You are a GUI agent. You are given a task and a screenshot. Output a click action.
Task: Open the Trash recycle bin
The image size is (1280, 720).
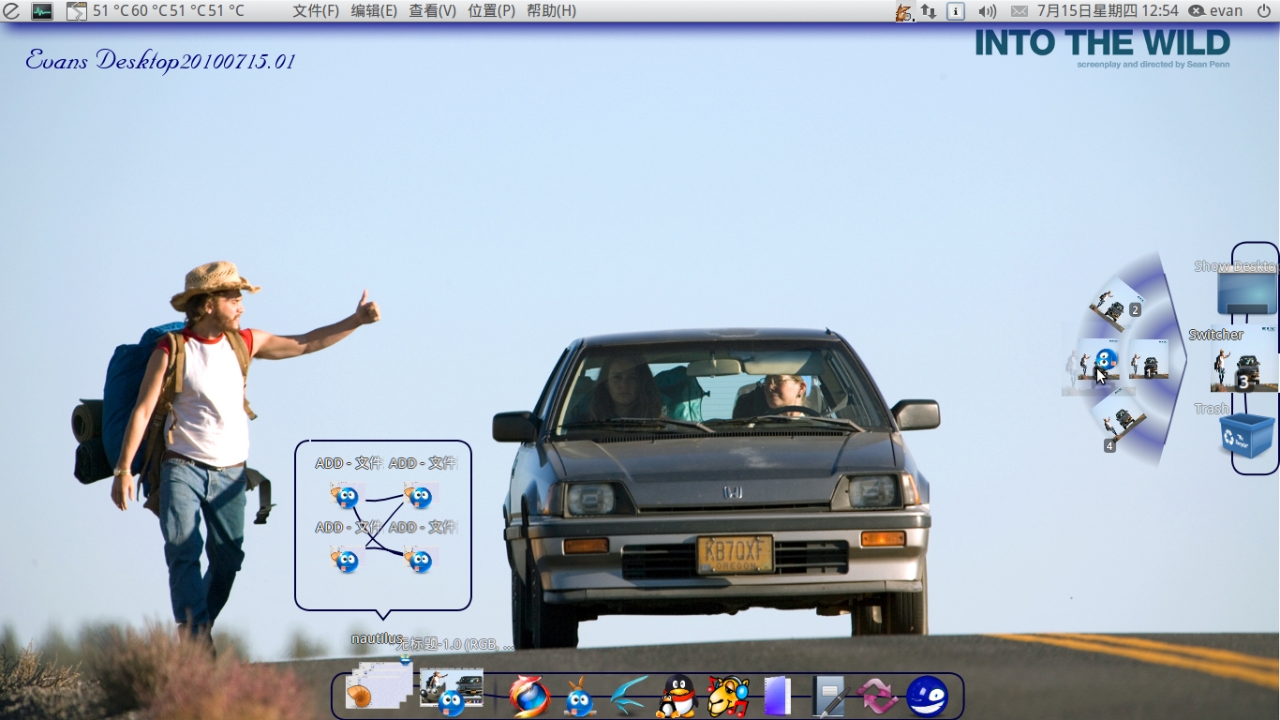pyautogui.click(x=1247, y=436)
